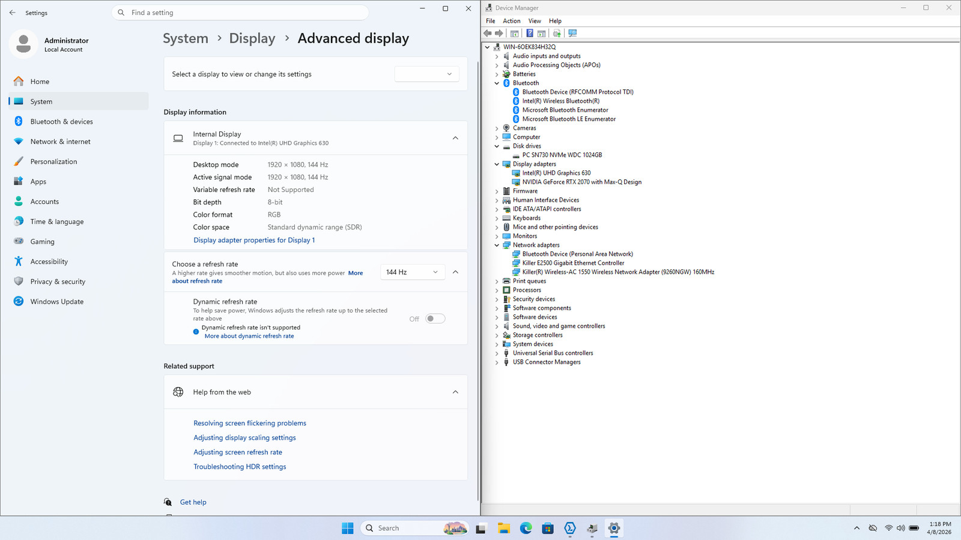Open the View menu in Device Manager
The width and height of the screenshot is (961, 540).
(x=535, y=21)
